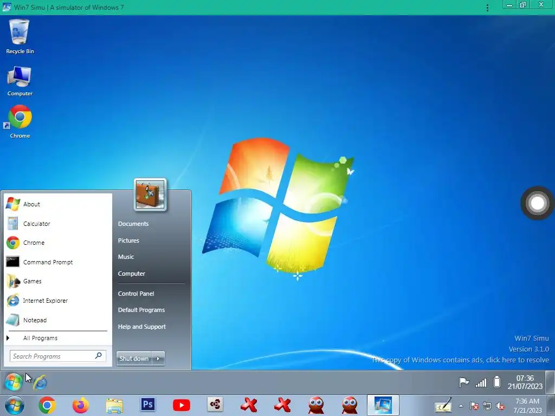
Task: Click the second red X icon on the host taskbar
Action: point(282,405)
